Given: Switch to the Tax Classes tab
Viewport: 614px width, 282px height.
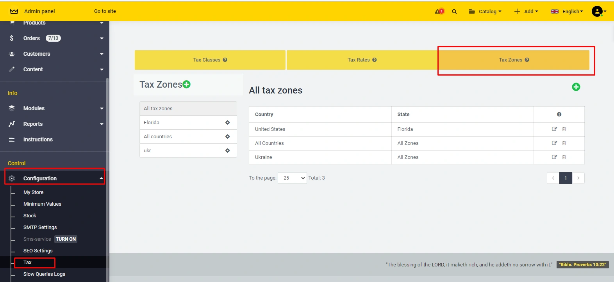Looking at the screenshot, I should 210,60.
